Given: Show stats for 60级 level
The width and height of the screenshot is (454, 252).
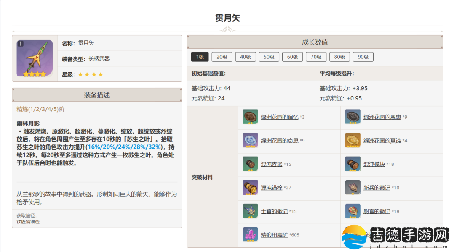Looking at the screenshot, I should pyautogui.click(x=293, y=57).
